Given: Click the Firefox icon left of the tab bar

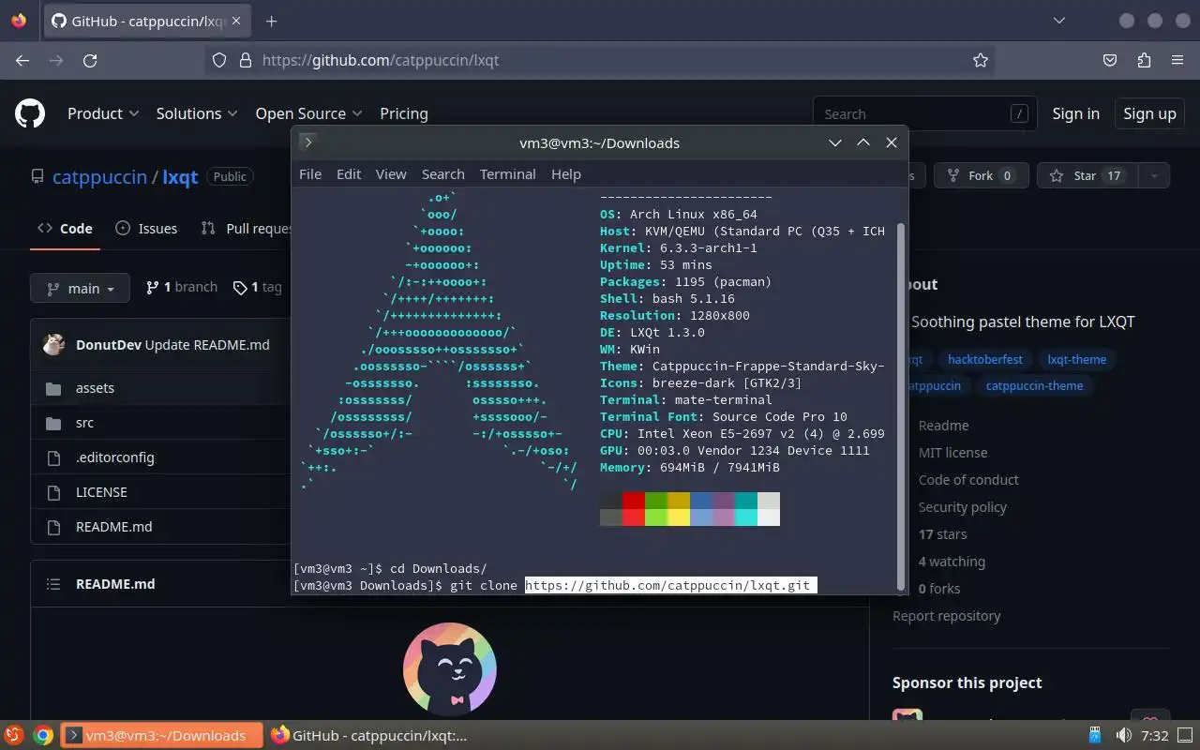Looking at the screenshot, I should click(19, 21).
